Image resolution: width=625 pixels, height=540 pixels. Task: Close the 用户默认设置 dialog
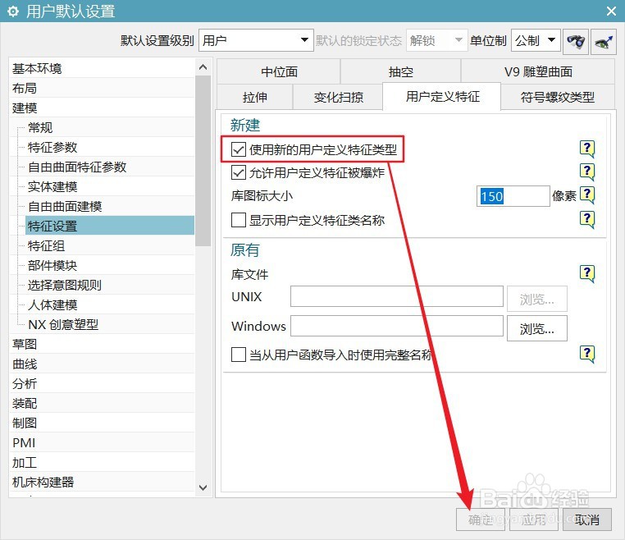[x=611, y=11]
